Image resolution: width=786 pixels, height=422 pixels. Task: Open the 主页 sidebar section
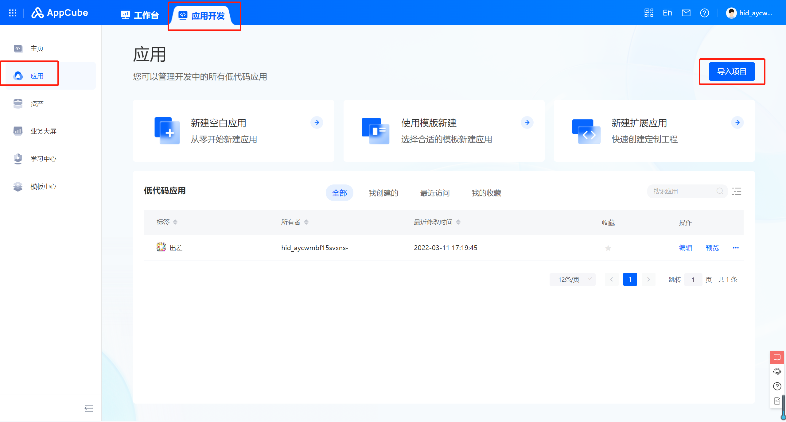[37, 48]
